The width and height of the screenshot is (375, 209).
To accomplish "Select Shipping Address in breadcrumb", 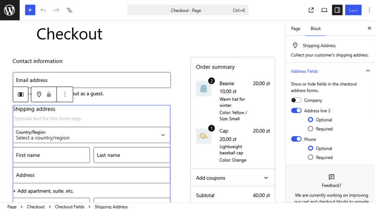I will (111, 207).
